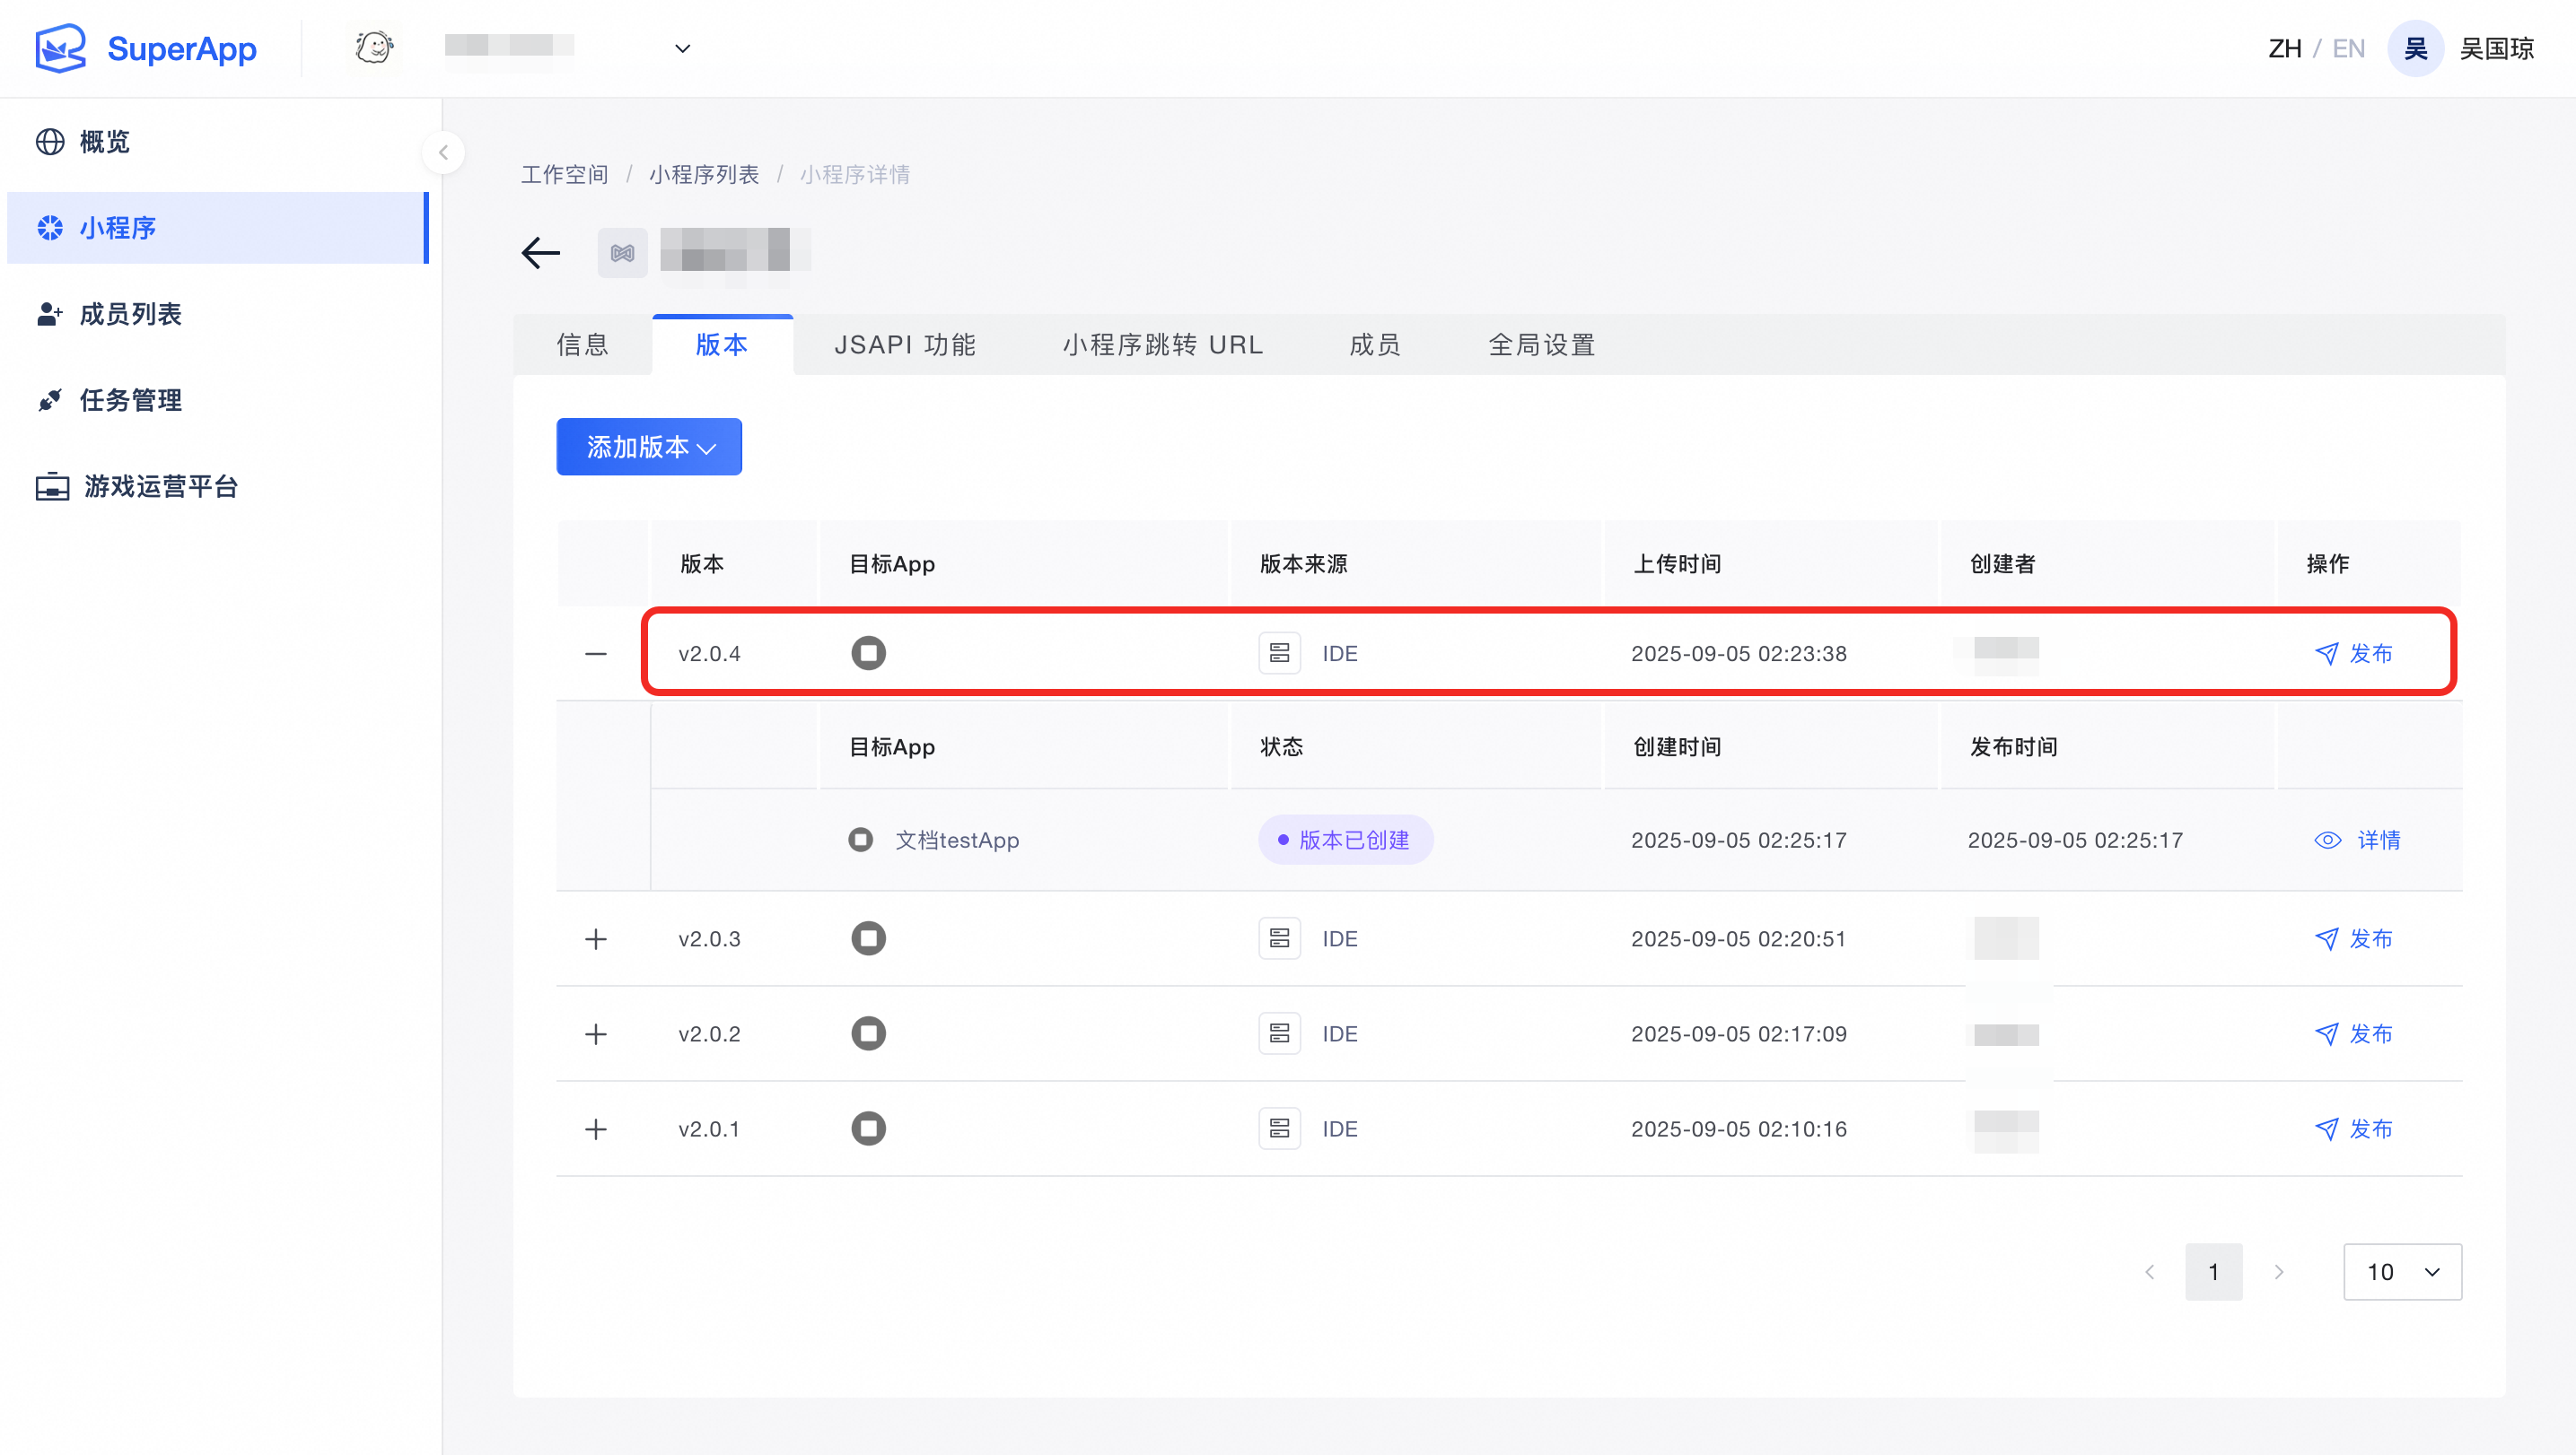Click the 文档testApp app icon

[860, 840]
